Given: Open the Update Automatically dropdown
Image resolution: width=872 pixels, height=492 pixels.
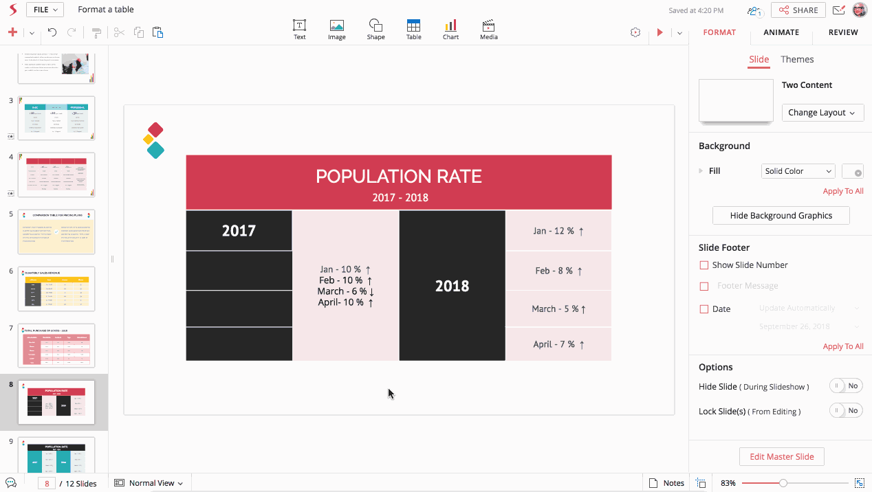Looking at the screenshot, I should pyautogui.click(x=810, y=308).
